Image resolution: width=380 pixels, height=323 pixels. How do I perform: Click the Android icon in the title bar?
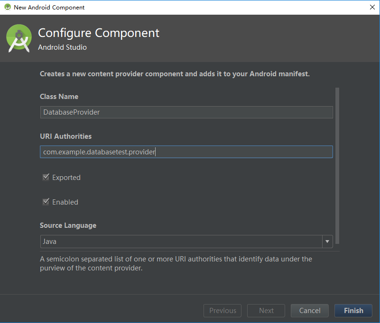click(x=7, y=7)
